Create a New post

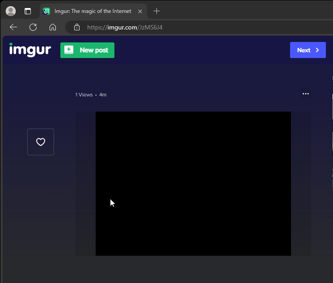(x=88, y=50)
